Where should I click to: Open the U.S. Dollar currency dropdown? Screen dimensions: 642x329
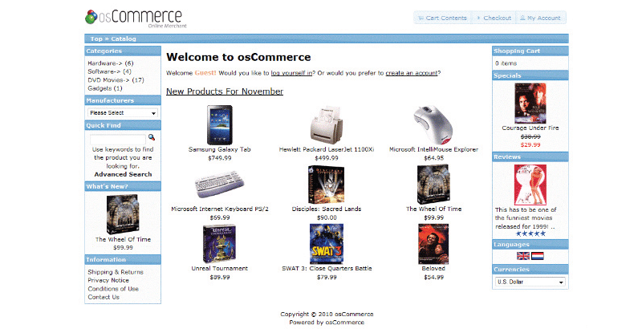pyautogui.click(x=530, y=282)
